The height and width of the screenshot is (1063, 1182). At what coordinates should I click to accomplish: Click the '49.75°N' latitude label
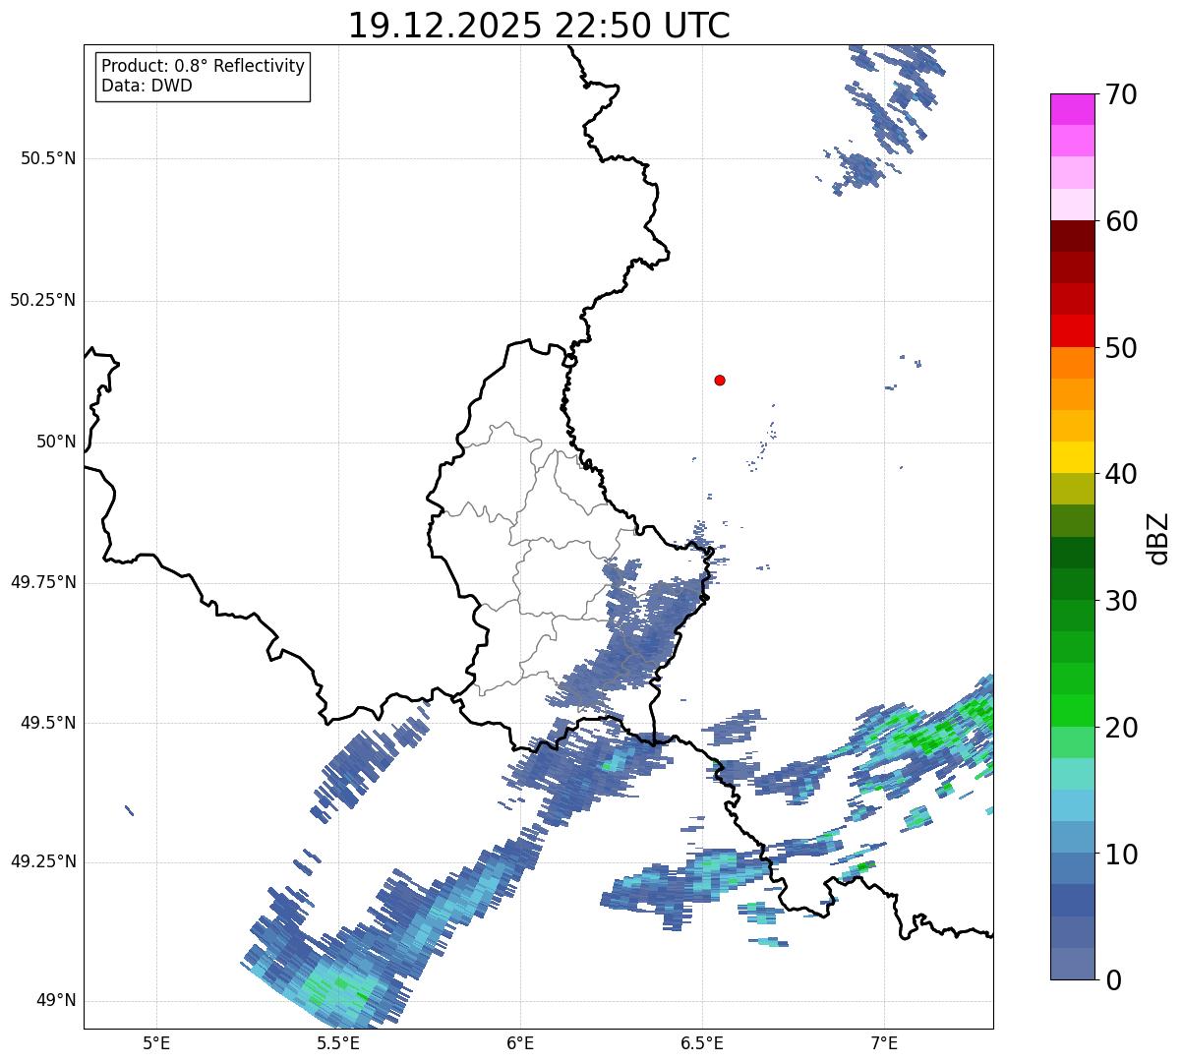point(43,582)
